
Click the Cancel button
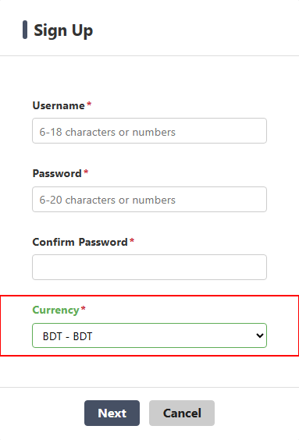pos(182,413)
